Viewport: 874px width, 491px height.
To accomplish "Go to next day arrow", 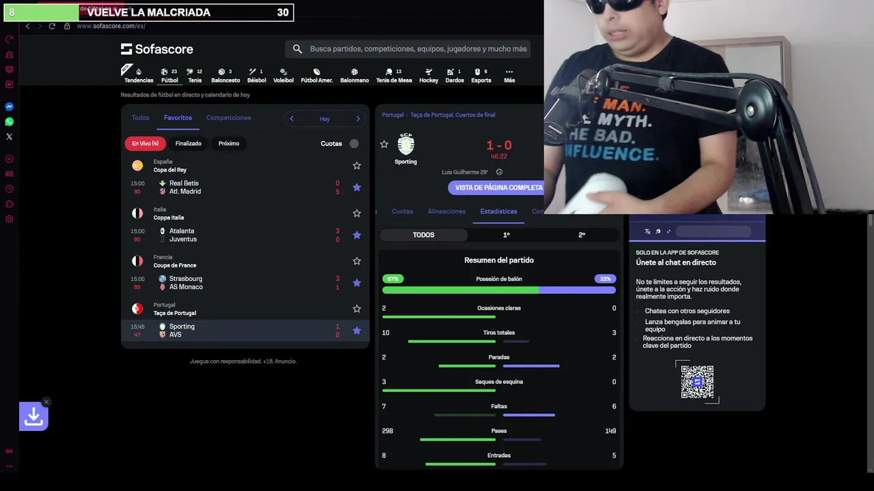I will [358, 119].
